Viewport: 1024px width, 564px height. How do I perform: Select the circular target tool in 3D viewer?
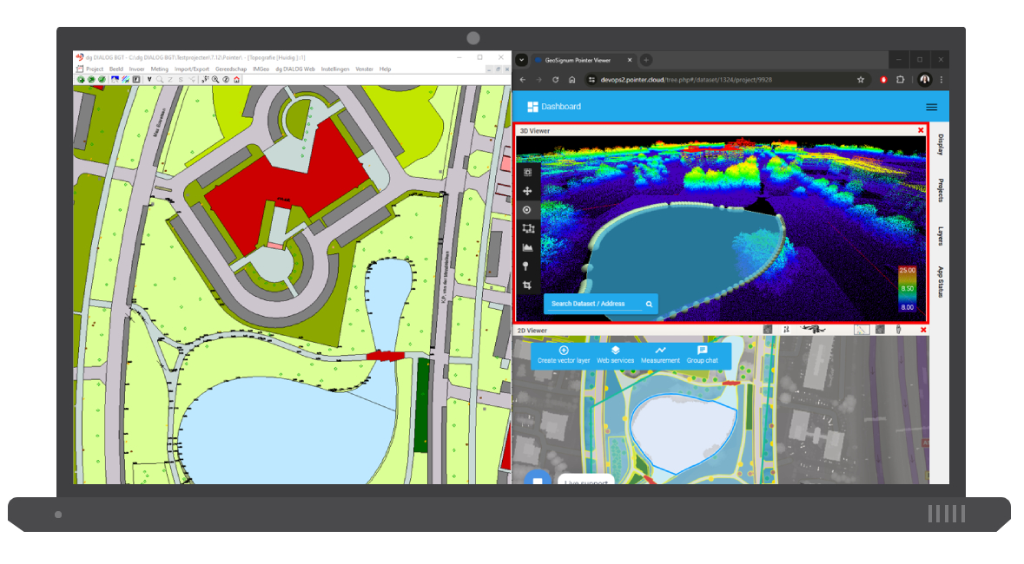tap(527, 210)
